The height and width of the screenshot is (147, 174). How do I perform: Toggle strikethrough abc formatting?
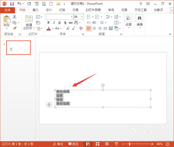(x=71, y=23)
